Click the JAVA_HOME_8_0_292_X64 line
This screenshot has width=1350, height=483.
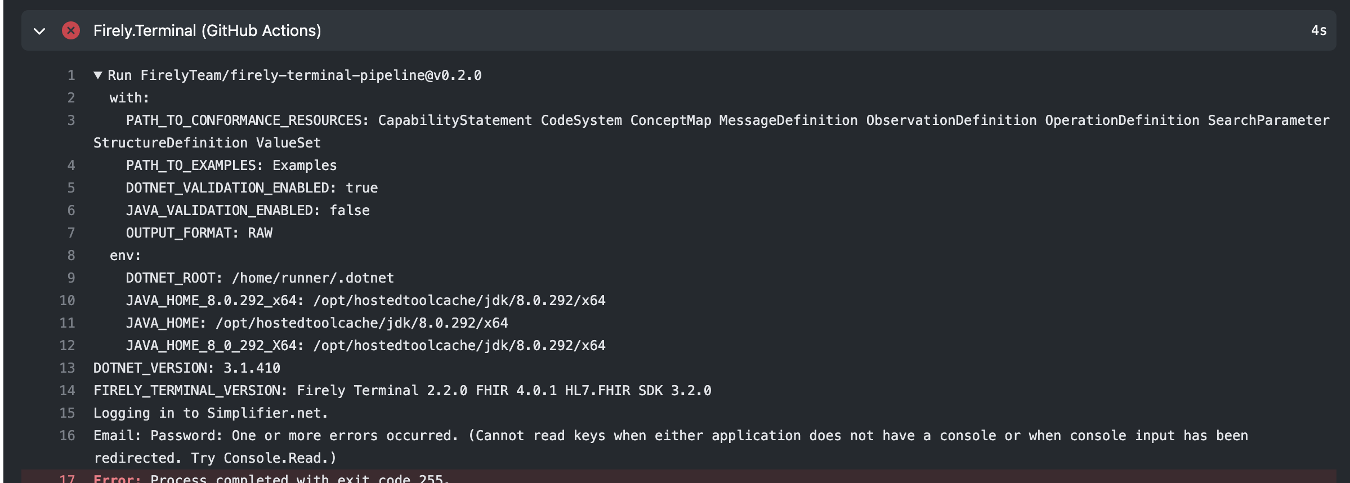[365, 346]
